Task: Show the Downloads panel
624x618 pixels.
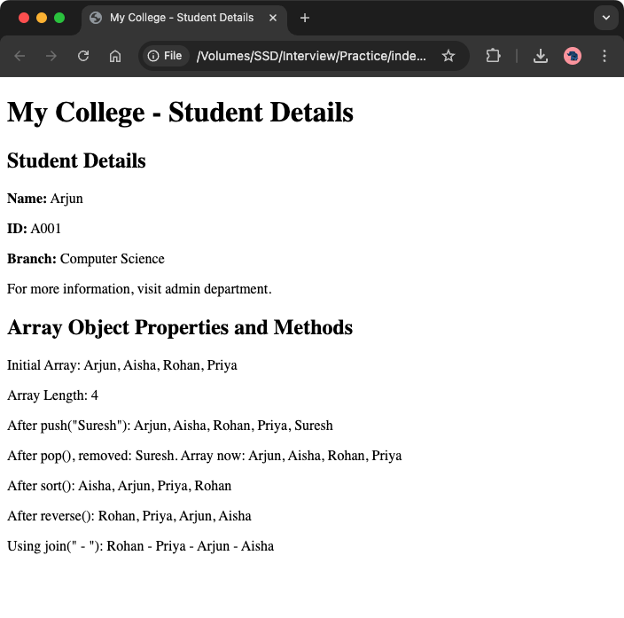Action: click(x=541, y=56)
